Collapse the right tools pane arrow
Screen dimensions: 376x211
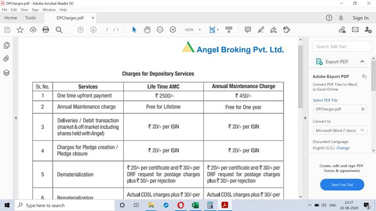click(x=305, y=117)
